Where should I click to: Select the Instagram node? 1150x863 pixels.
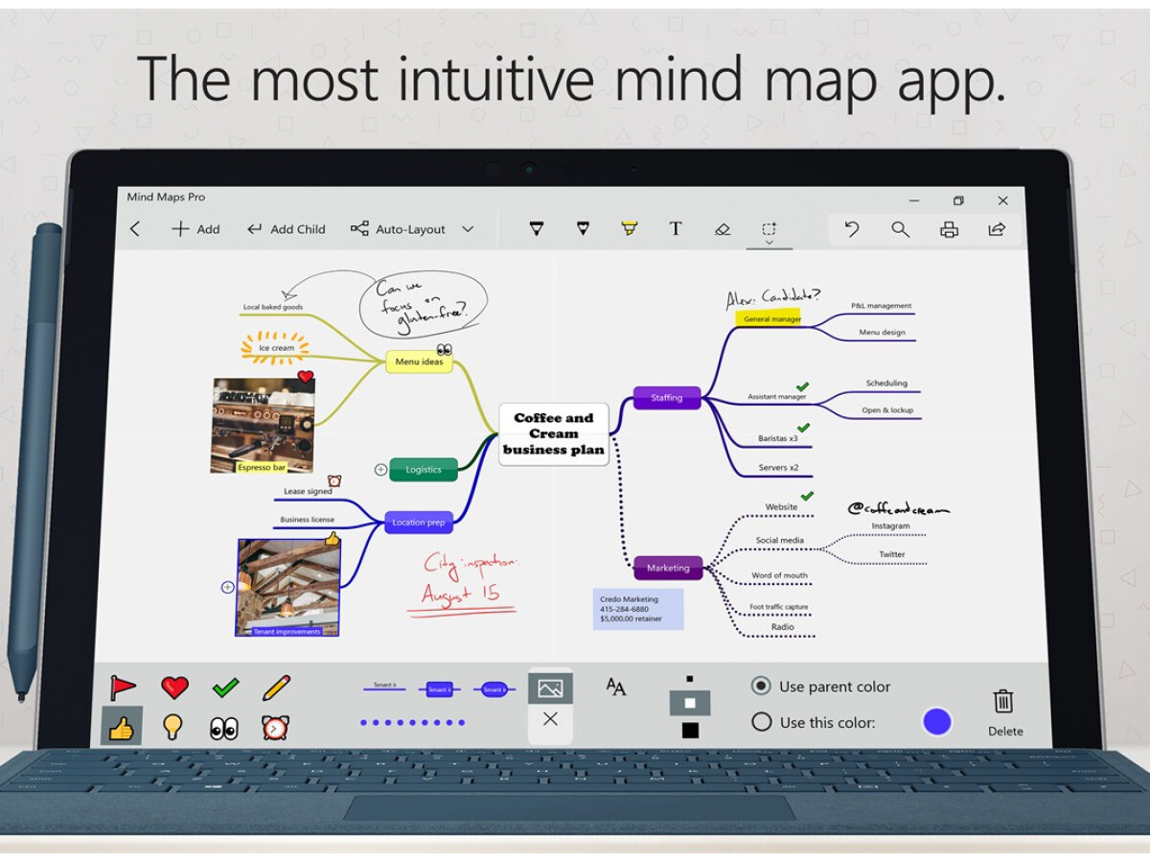click(890, 526)
